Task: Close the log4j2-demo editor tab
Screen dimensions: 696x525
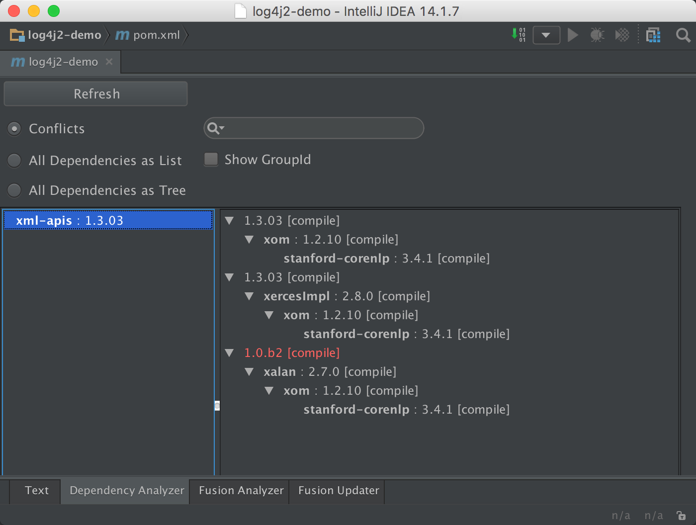Action: [109, 62]
